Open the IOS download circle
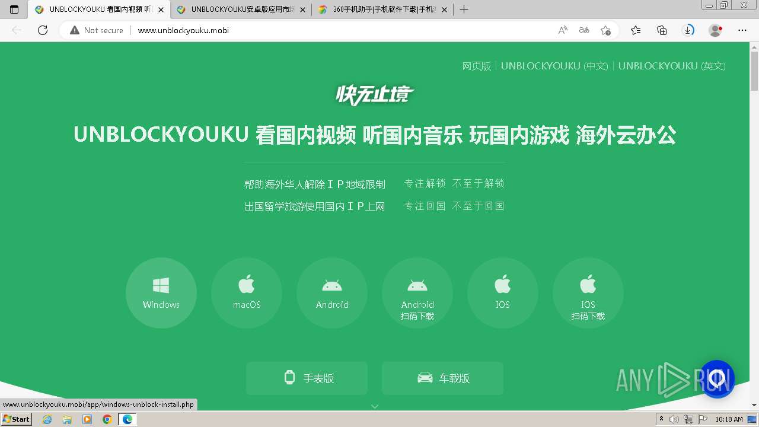 click(503, 292)
